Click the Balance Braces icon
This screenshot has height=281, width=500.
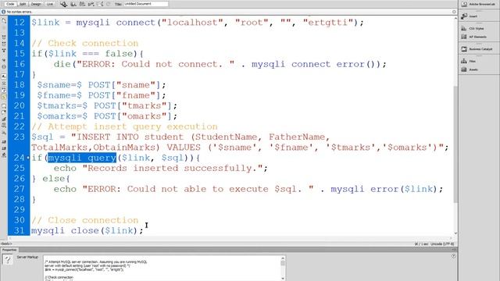(4, 66)
